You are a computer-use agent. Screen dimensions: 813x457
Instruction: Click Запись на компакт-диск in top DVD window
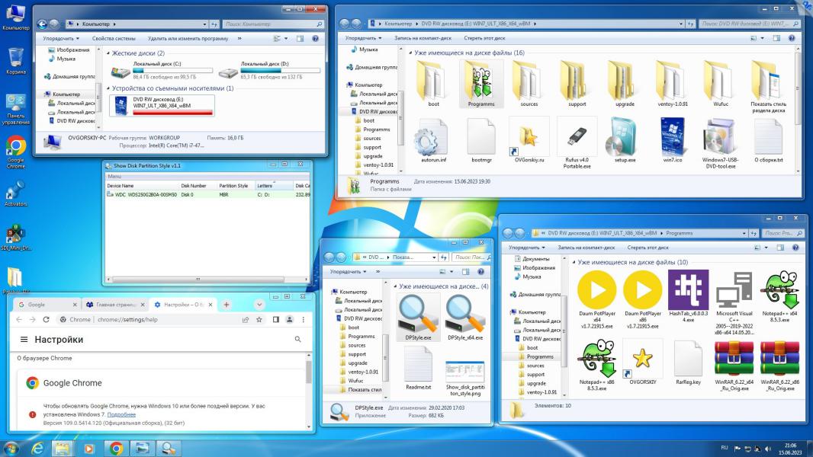[x=423, y=38]
